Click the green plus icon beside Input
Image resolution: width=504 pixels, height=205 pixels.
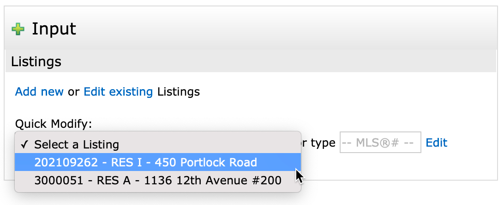pos(18,30)
